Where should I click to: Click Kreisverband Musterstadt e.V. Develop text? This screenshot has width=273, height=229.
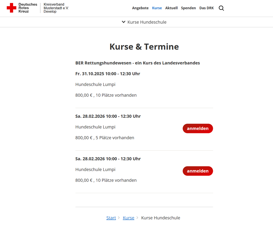tap(56, 8)
